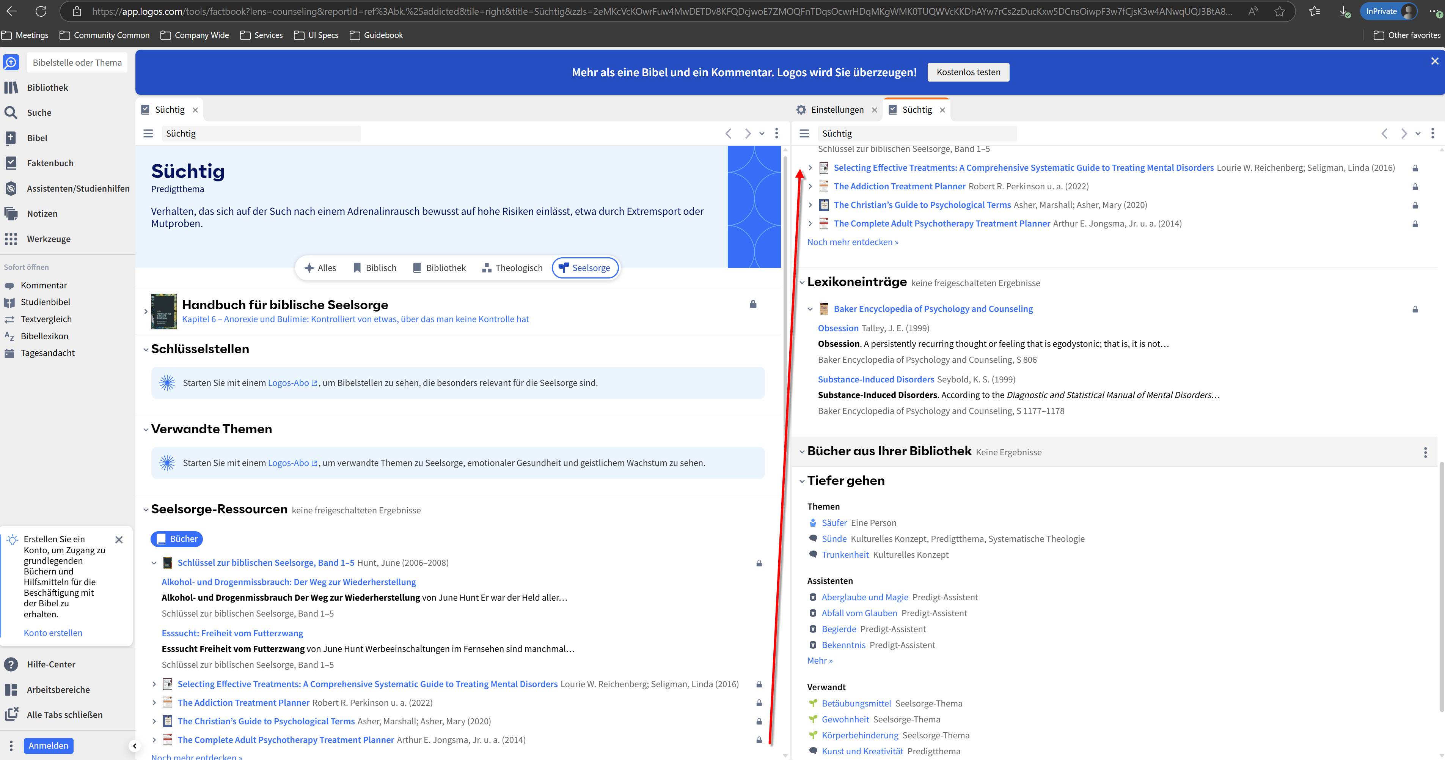Collapse the Schlüsselstellen section
This screenshot has height=760, width=1445.
coord(146,350)
